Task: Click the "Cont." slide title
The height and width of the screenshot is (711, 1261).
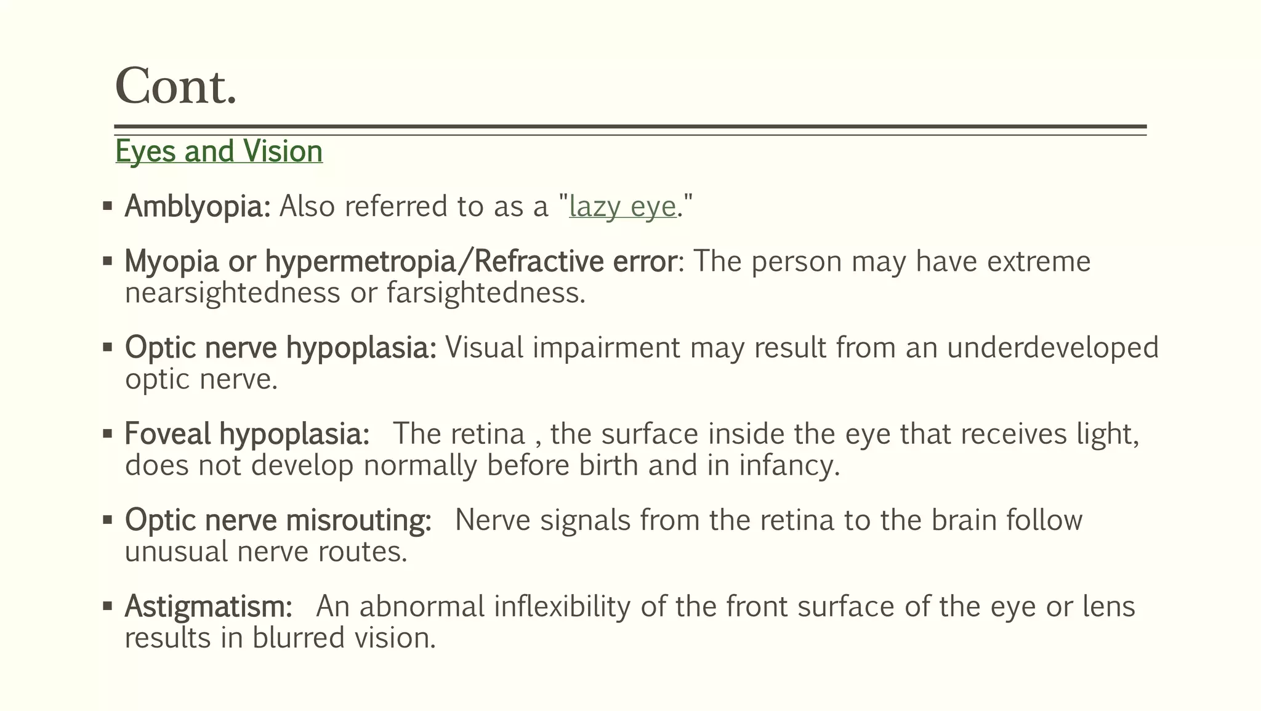Action: (175, 87)
